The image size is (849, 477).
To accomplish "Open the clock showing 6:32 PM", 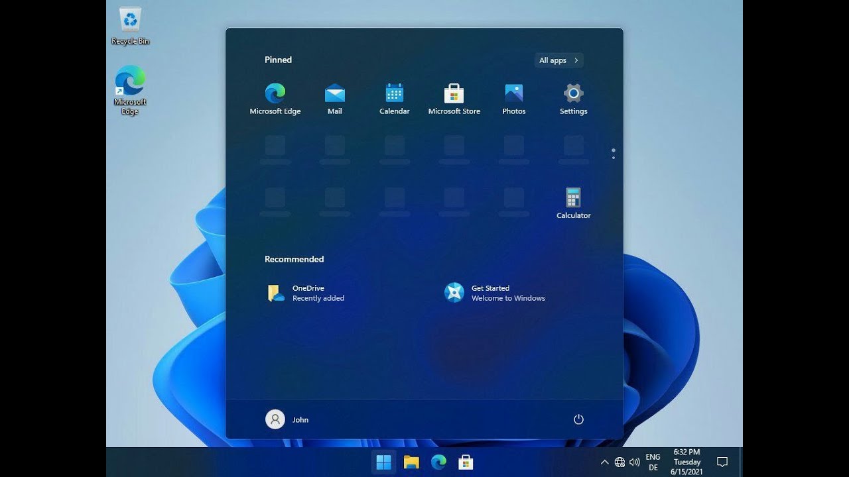I will tap(686, 462).
